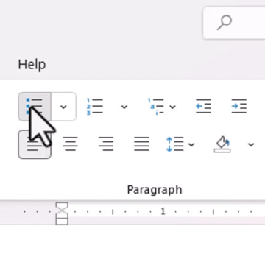Apply paragraph shading with paint bucket
The width and height of the screenshot is (265, 265).
[x=222, y=144]
